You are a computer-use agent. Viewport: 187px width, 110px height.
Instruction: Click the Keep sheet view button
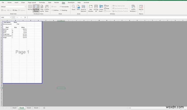tap(4, 10)
